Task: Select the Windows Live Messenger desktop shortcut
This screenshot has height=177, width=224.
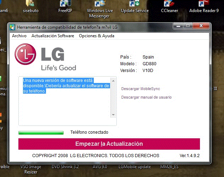Action: click(x=100, y=9)
